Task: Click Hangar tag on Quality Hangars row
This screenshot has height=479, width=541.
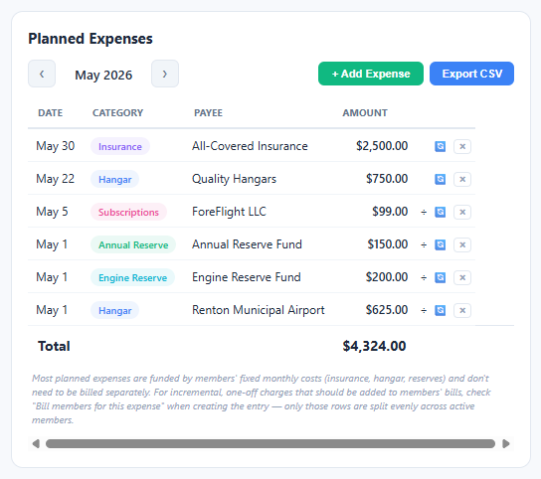Action: pos(115,179)
